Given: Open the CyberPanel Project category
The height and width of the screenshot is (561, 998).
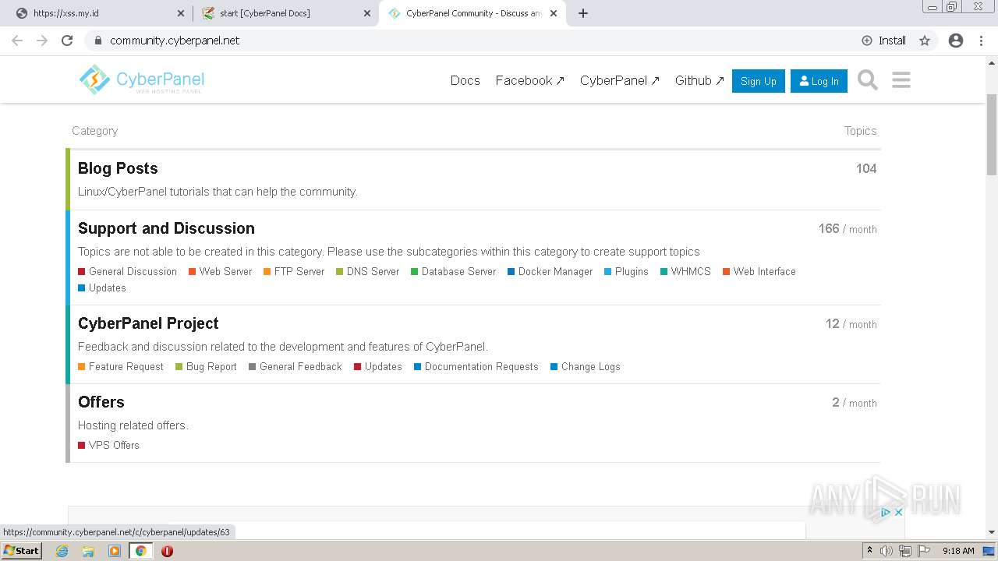Looking at the screenshot, I should [x=148, y=323].
